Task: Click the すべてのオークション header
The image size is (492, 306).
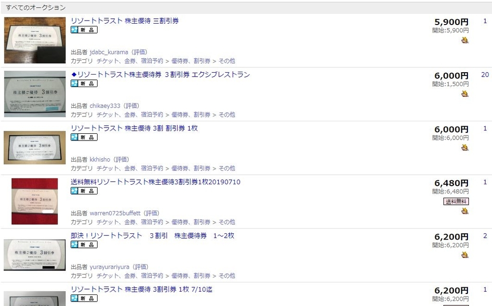Action: 36,8
